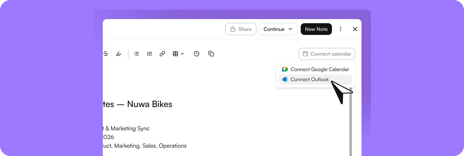The image size is (464, 156).
Task: Toggle strikethrough formatting
Action: tap(106, 54)
